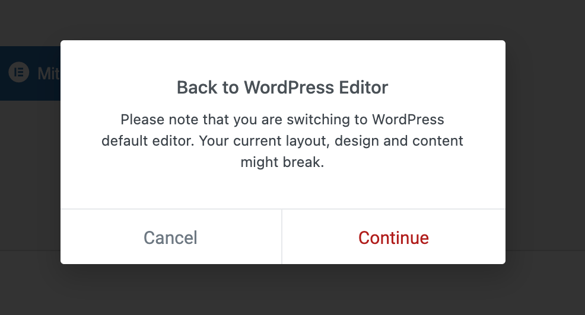
Task: Click the Elementor logo icon
Action: [x=19, y=73]
